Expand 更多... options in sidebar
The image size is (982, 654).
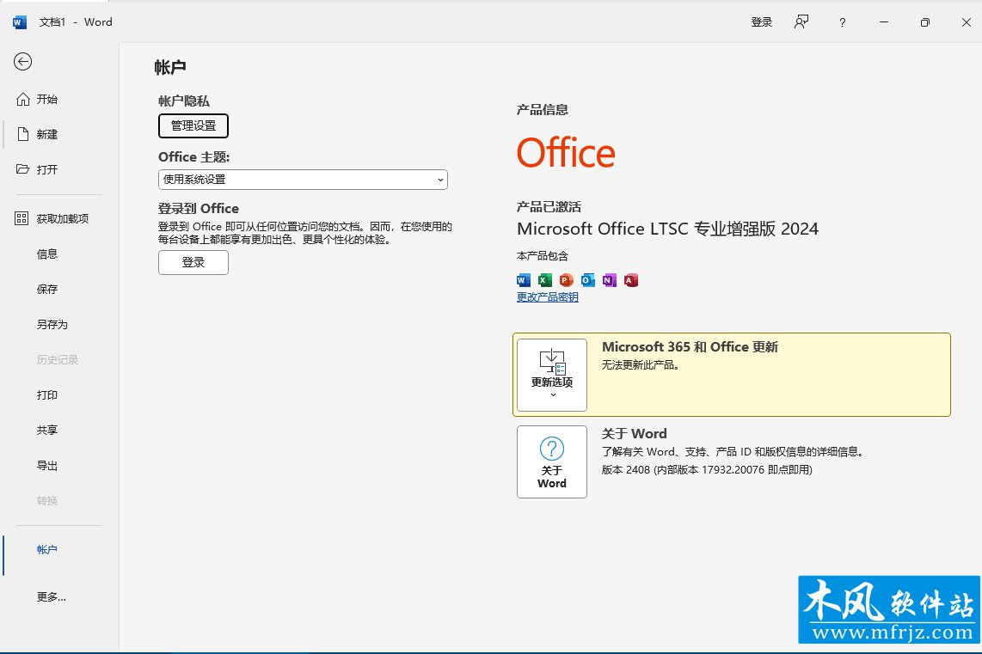tap(52, 597)
